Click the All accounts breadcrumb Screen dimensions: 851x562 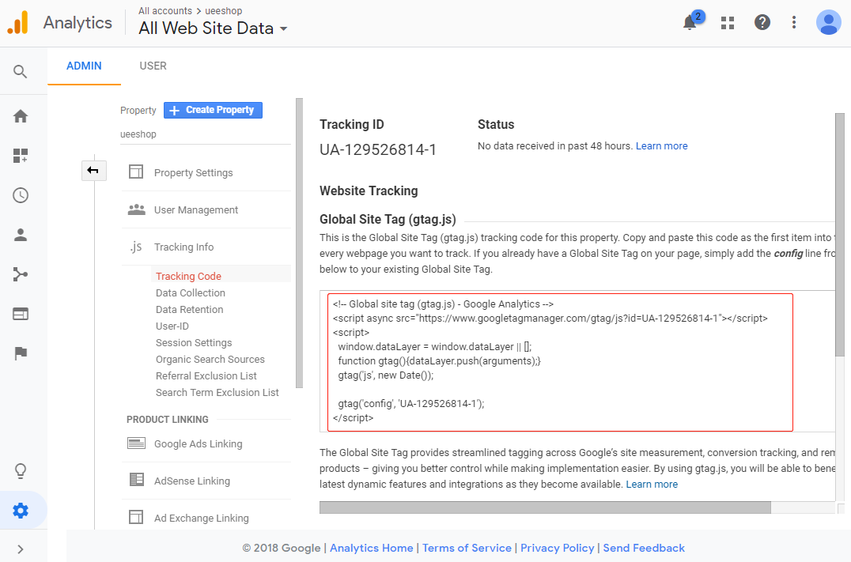(x=165, y=11)
